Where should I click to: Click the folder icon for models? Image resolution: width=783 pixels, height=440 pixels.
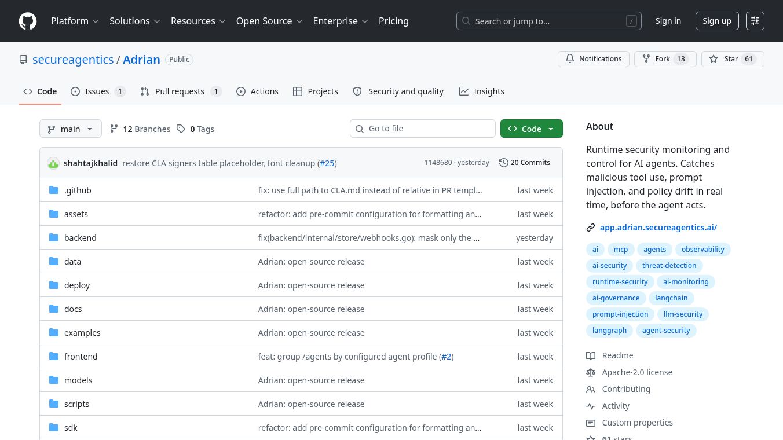click(54, 380)
